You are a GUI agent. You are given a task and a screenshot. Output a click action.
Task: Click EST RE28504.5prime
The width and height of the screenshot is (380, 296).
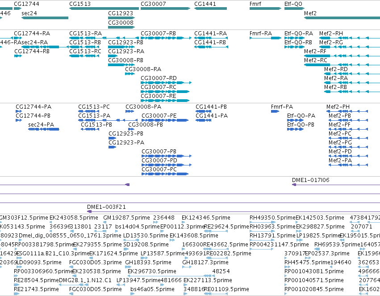point(36,280)
